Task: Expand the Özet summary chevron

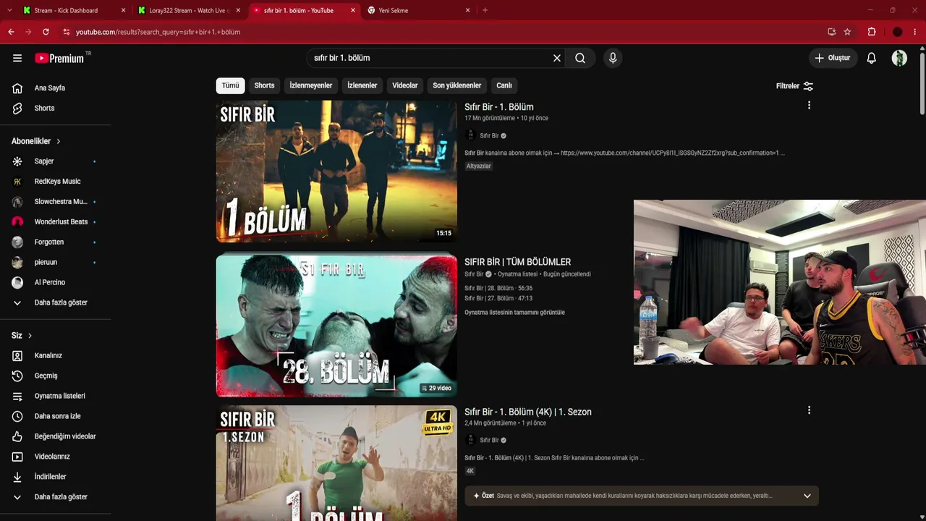Action: coord(807,496)
